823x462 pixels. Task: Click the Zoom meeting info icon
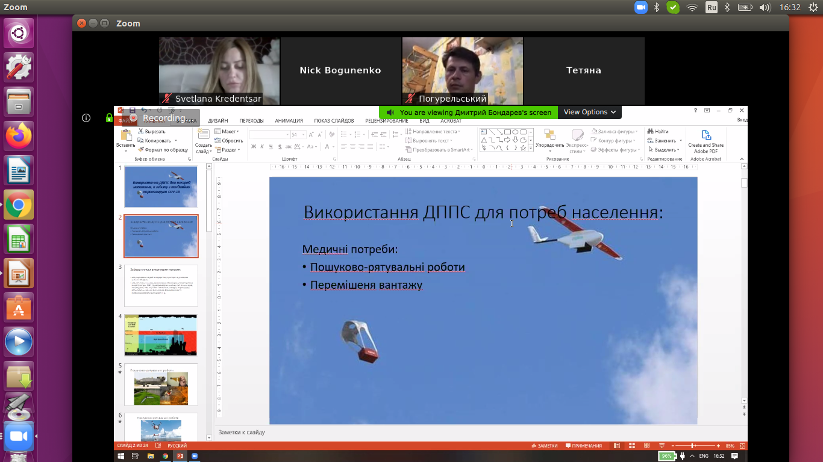point(86,118)
